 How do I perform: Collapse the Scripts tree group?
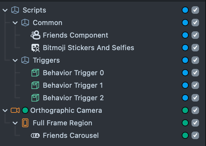point(5,10)
